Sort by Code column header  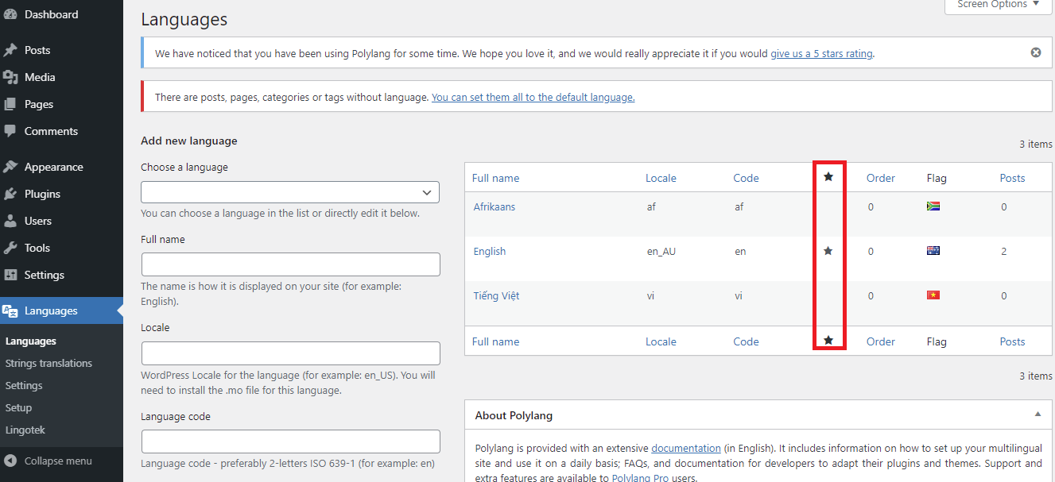(746, 178)
